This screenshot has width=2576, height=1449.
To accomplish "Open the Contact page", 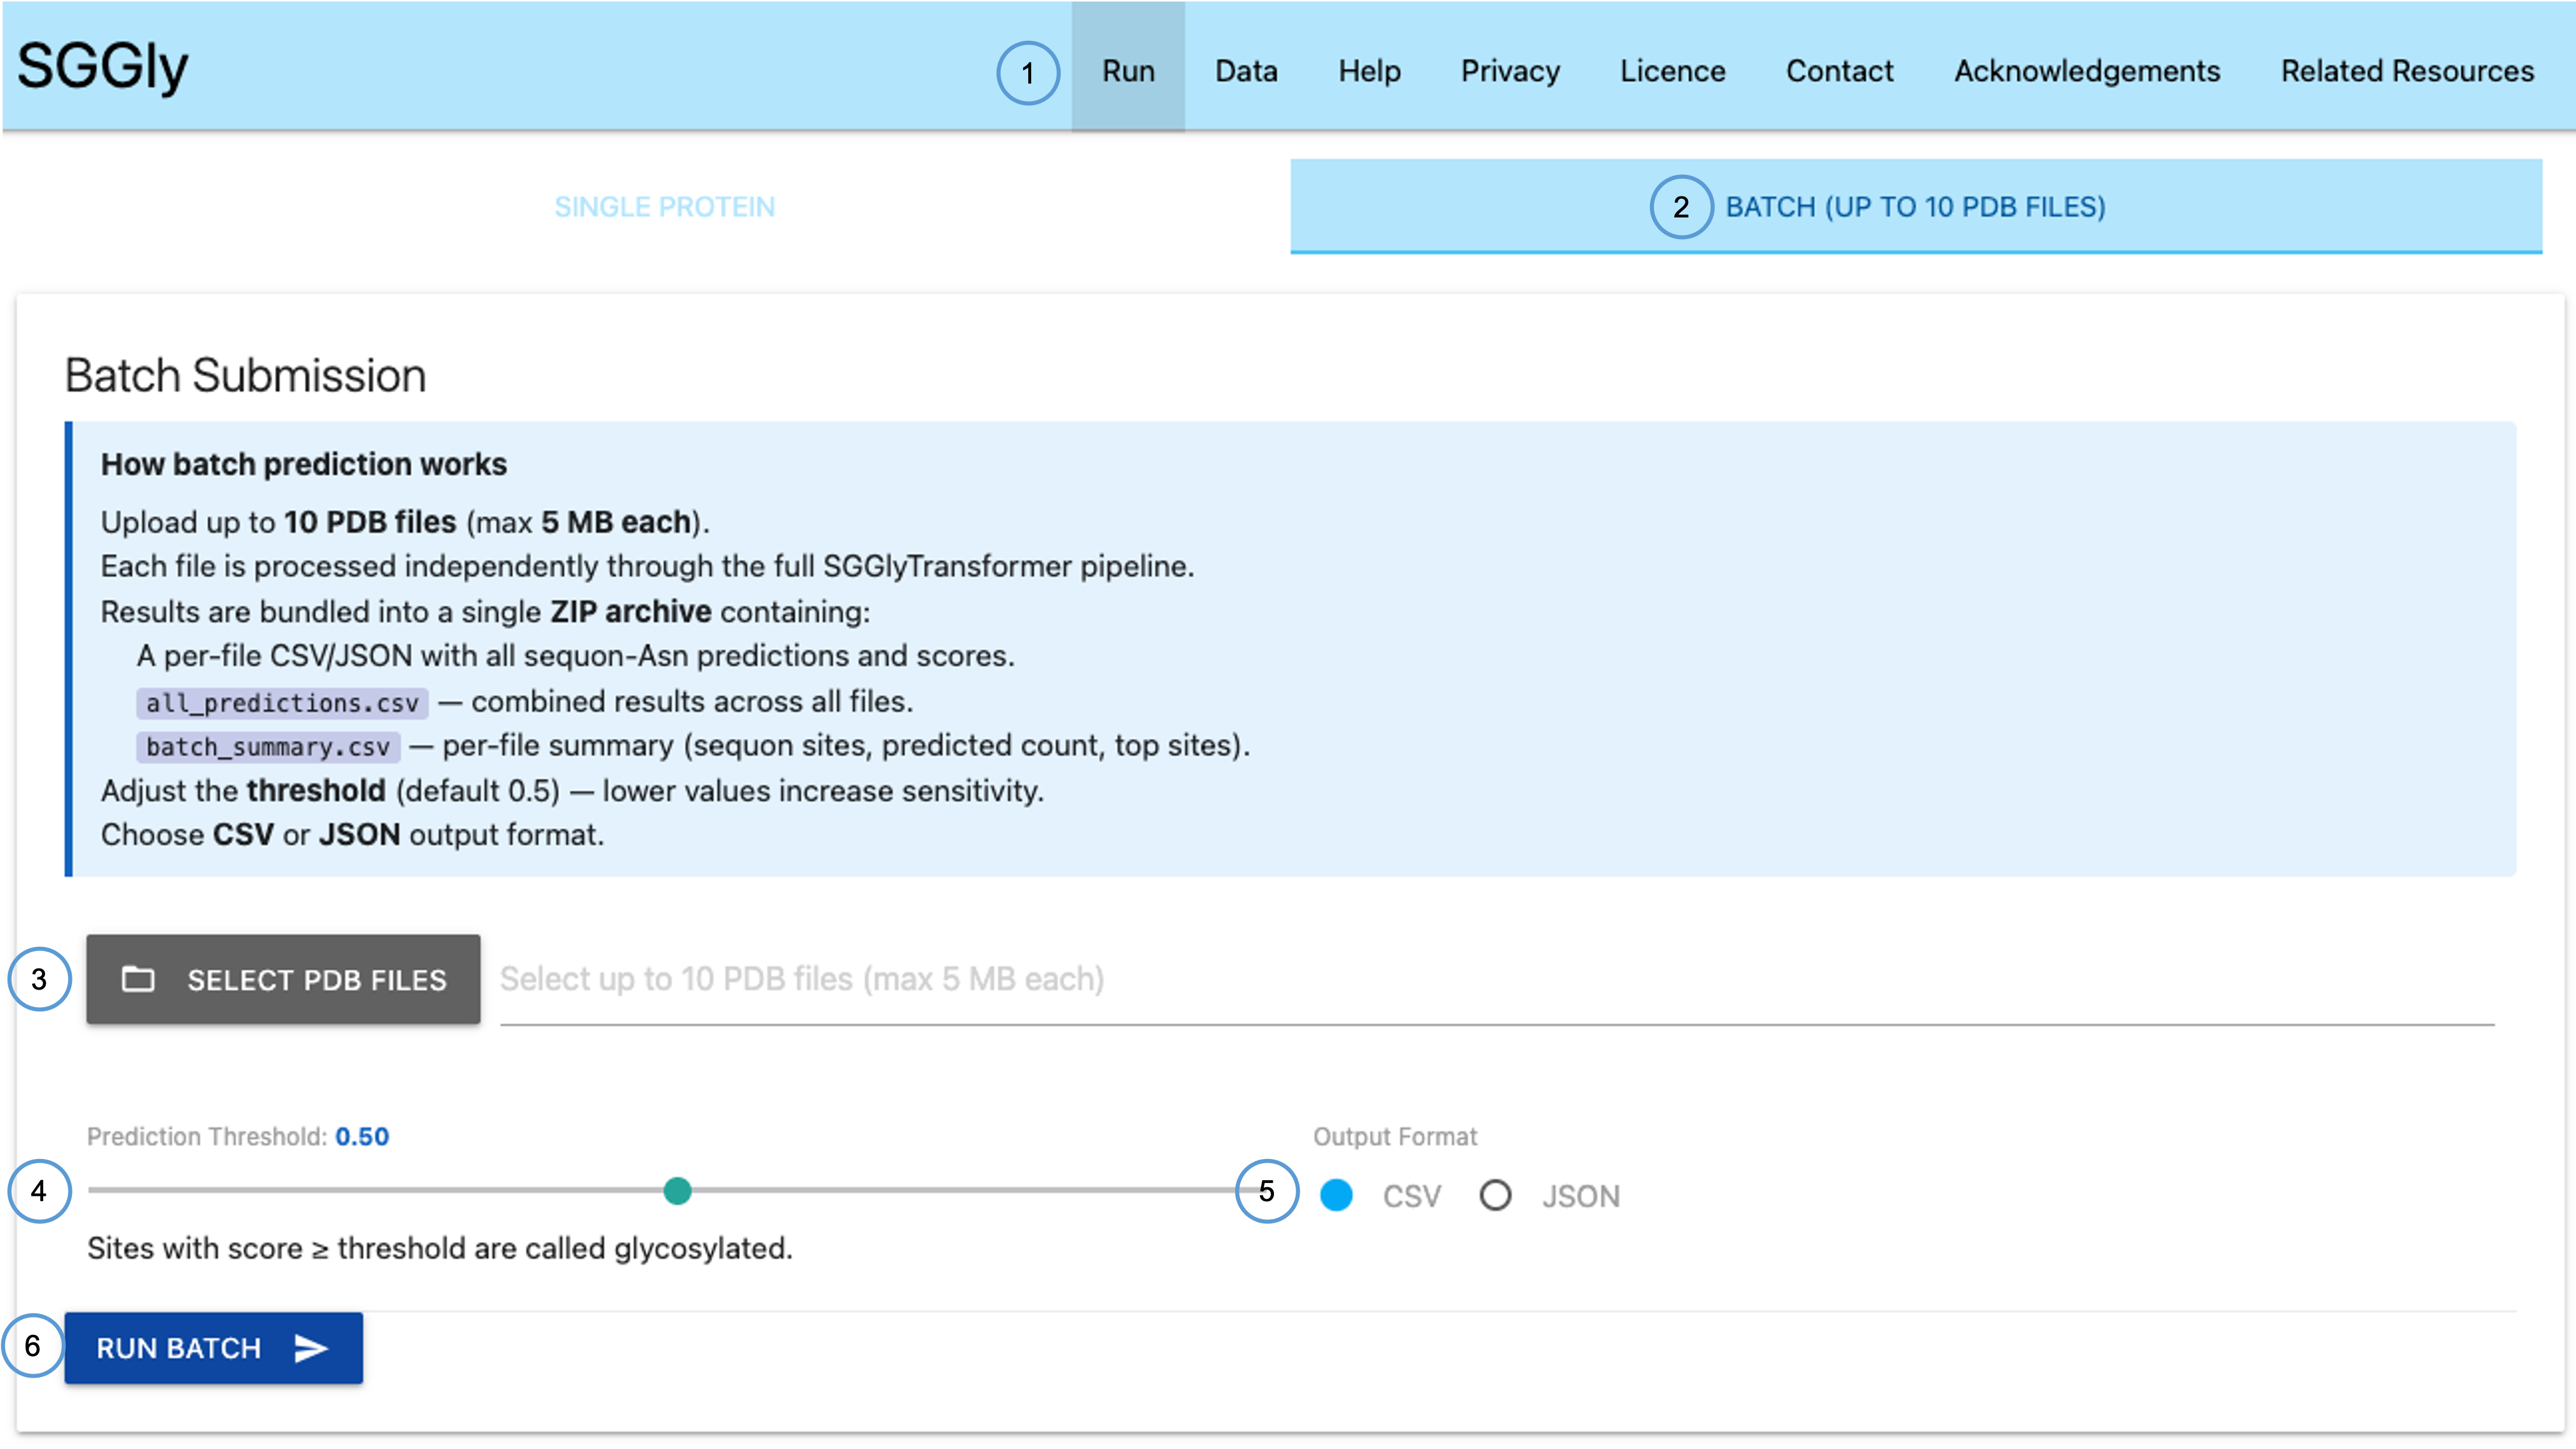I will [x=1839, y=71].
